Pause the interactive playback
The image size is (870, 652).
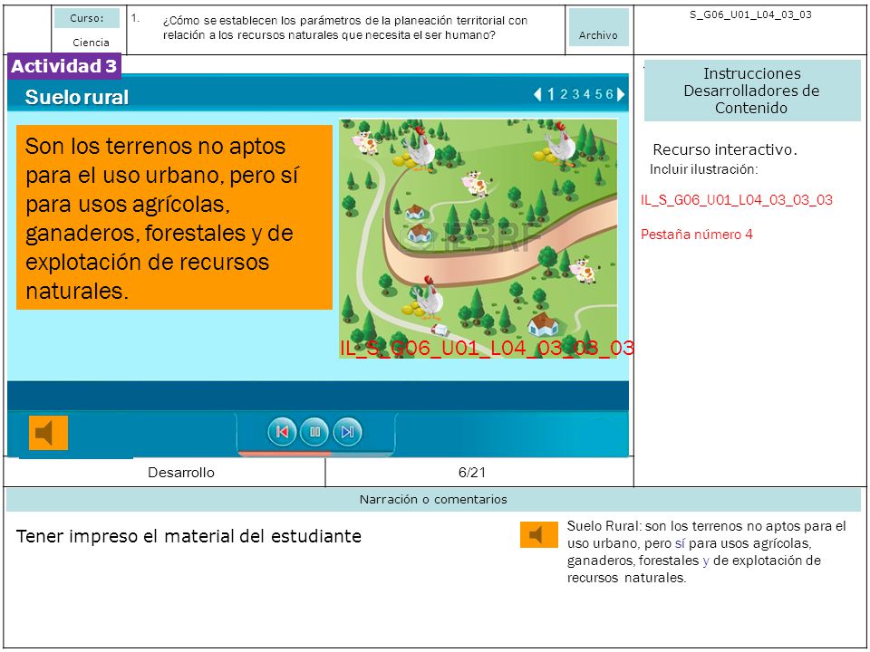(x=314, y=432)
